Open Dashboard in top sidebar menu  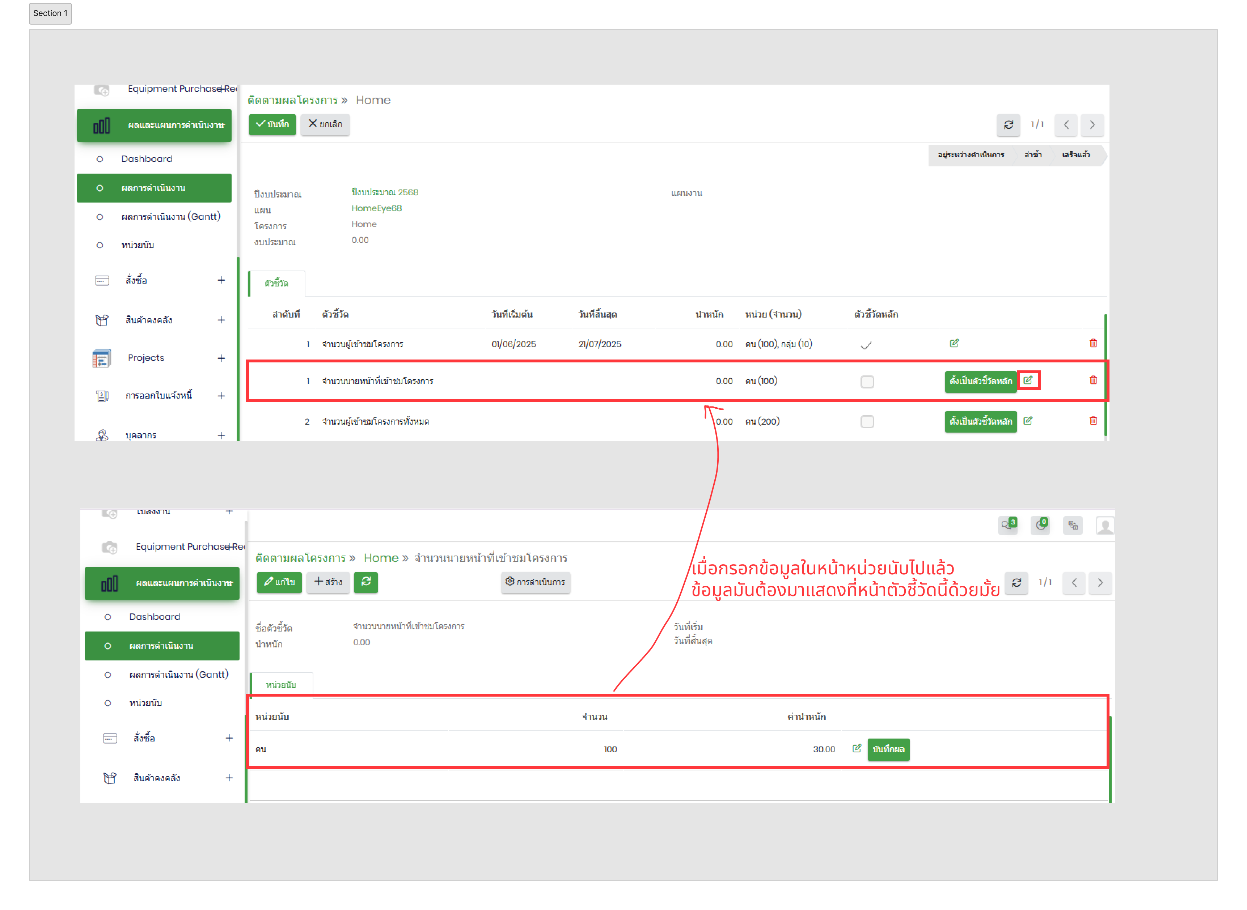point(147,159)
